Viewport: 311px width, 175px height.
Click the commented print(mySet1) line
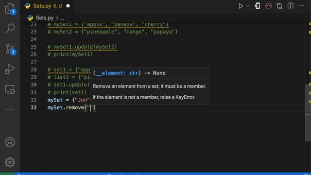pos(70,54)
